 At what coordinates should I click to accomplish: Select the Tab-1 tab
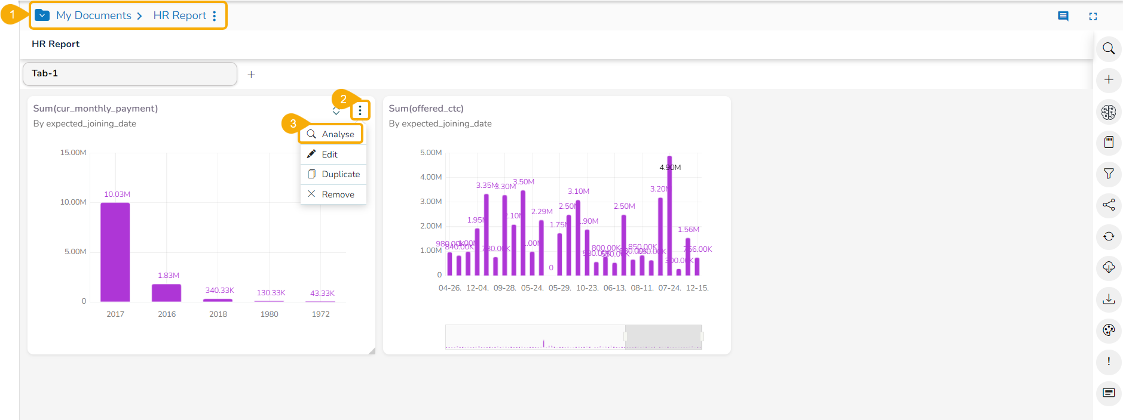point(130,73)
